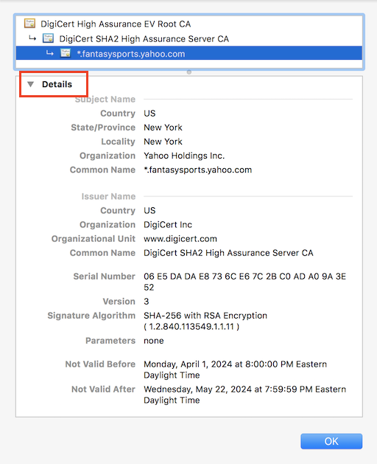
Task: Click issuer Common Name value DigiCert SHA2 High Assurance Server CA
Action: pyautogui.click(x=228, y=253)
